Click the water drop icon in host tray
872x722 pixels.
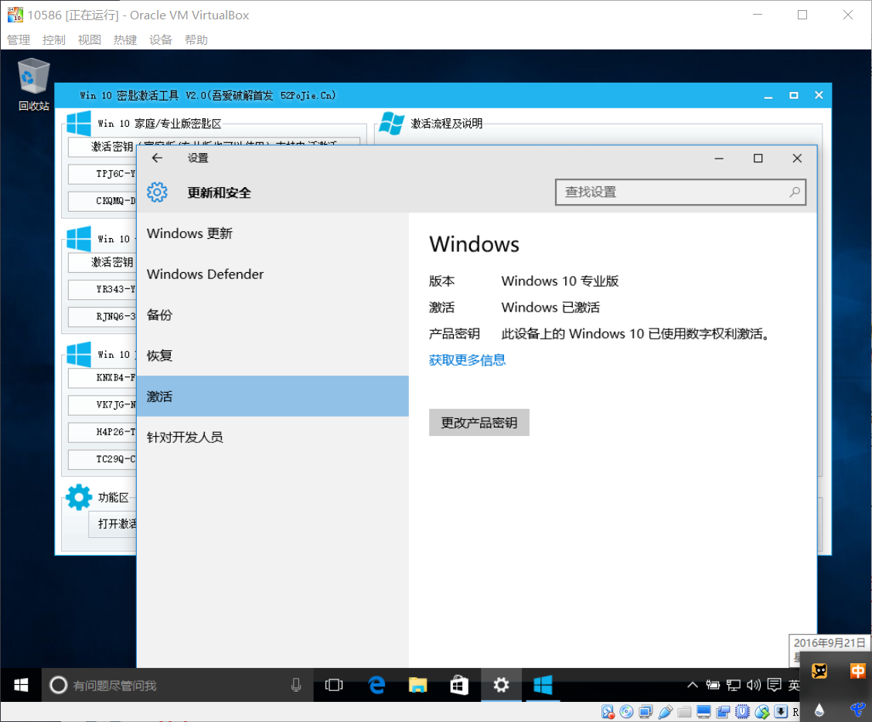click(x=819, y=710)
